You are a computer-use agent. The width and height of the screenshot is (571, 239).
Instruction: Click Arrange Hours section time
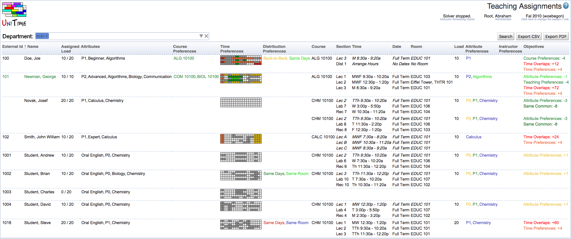click(365, 64)
